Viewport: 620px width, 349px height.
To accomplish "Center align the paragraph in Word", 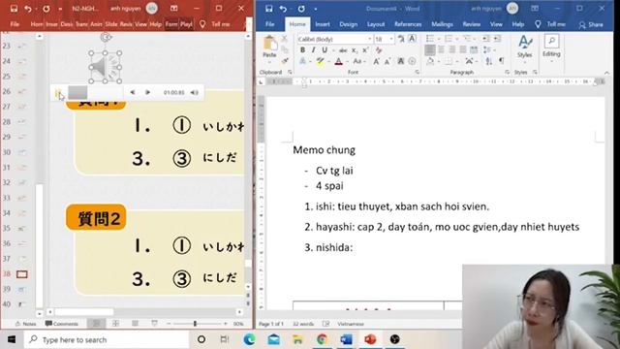I will click(442, 50).
